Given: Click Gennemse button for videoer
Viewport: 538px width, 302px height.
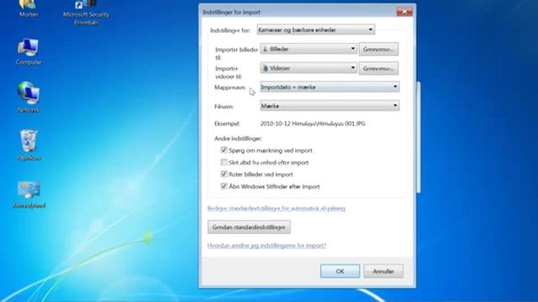Looking at the screenshot, I should pos(378,69).
